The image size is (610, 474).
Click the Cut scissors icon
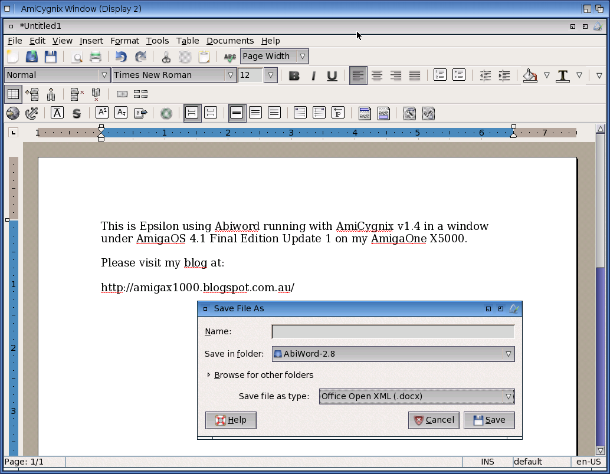tap(166, 57)
